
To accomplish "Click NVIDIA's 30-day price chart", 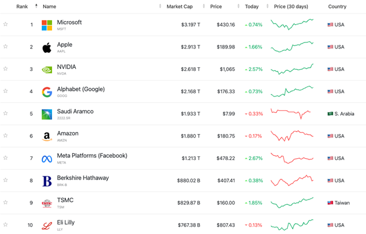I will click(292, 69).
